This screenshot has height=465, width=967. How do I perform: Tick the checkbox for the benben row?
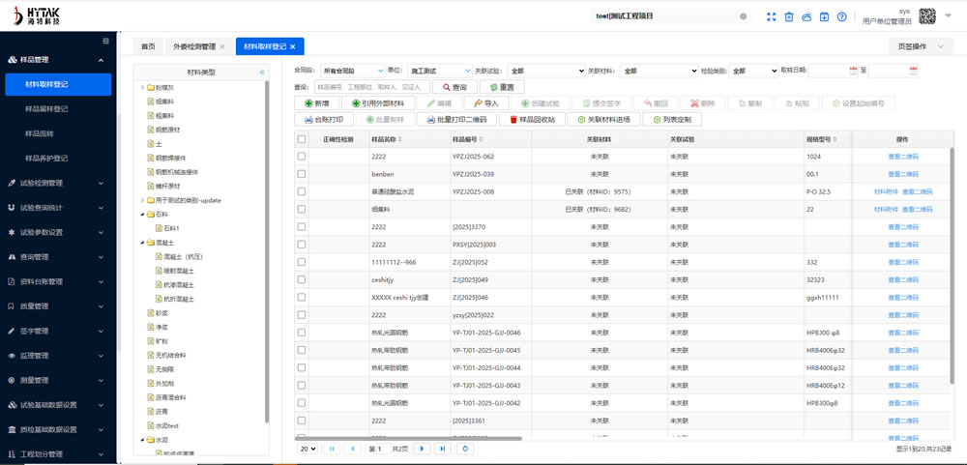coord(302,174)
